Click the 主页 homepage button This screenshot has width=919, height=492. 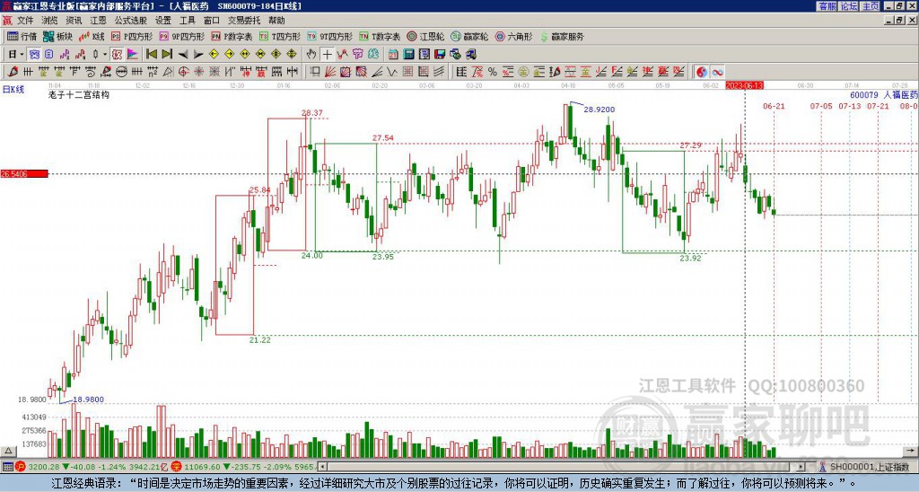[870, 6]
